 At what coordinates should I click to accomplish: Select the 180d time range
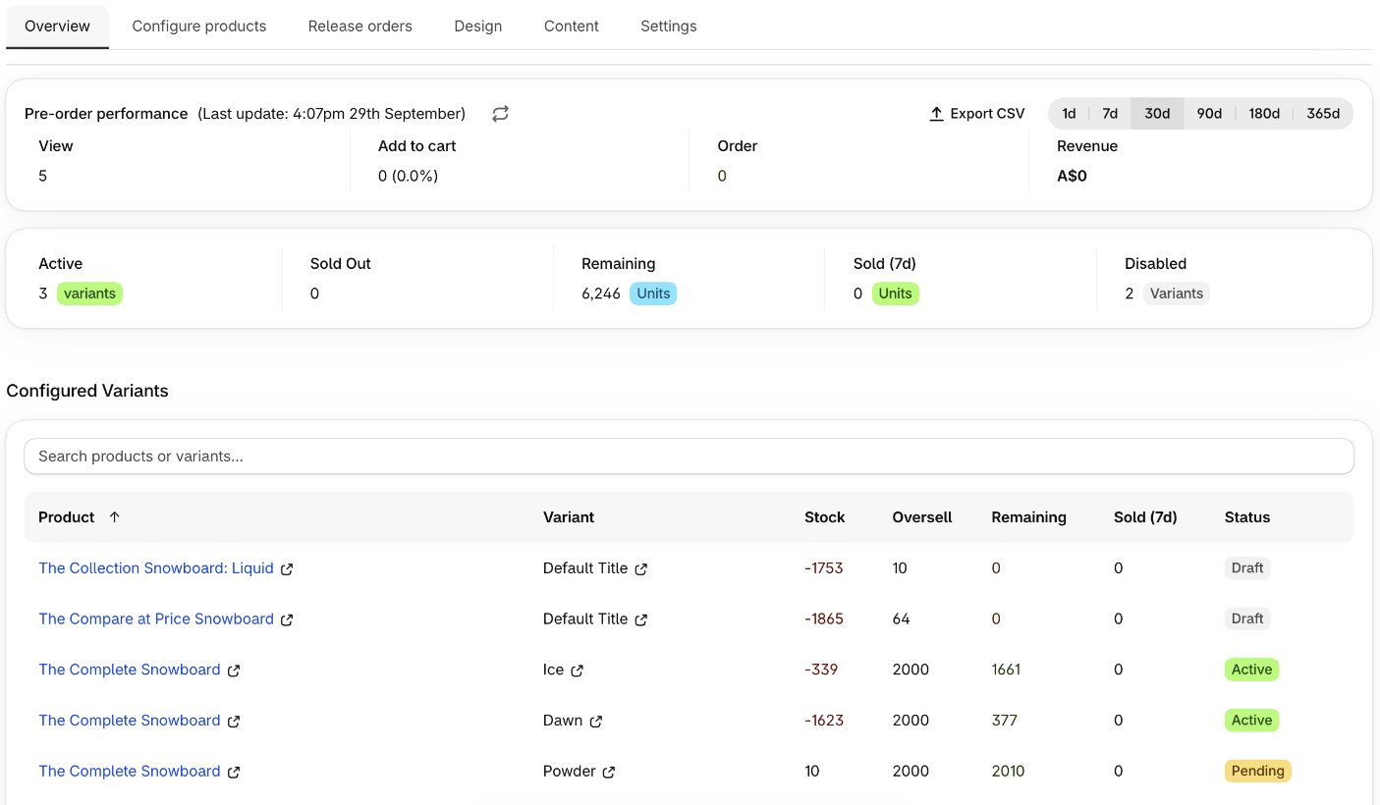[1264, 114]
